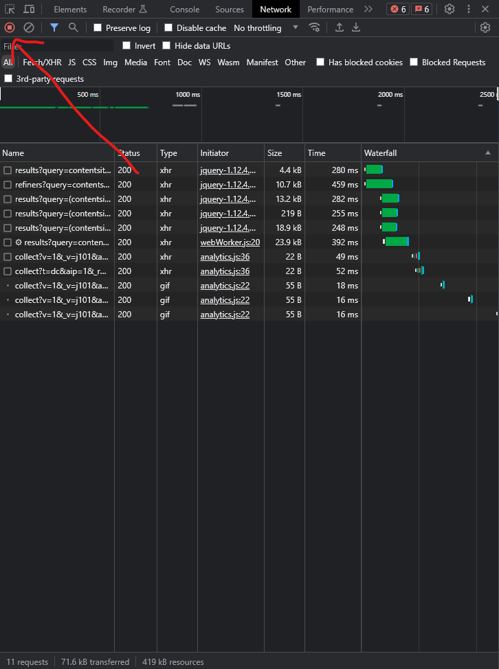Filter requests by JS type
499x669 pixels.
(71, 63)
